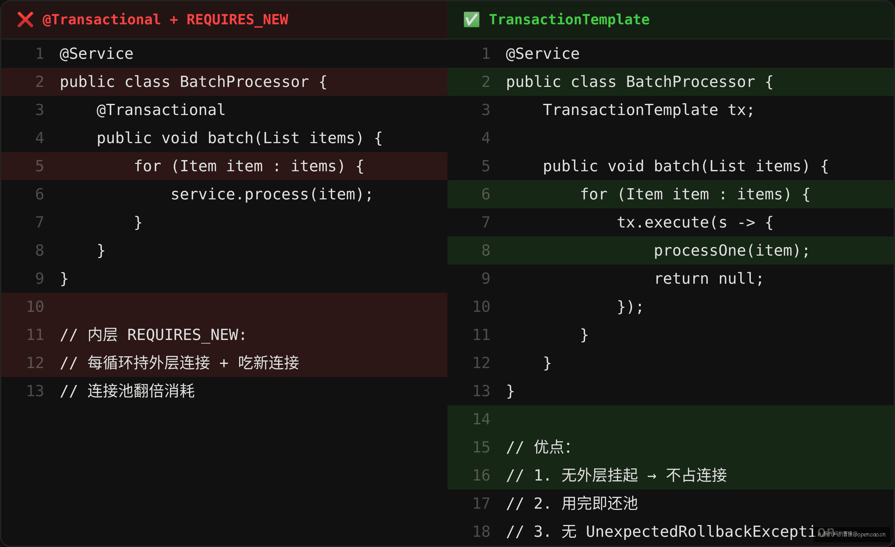The width and height of the screenshot is (895, 547).
Task: Select the TransactionTemplate header
Action: 569,19
